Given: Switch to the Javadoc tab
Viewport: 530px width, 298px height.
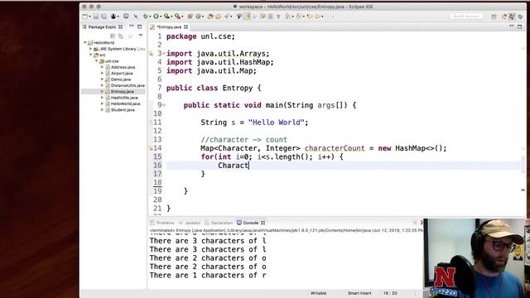Looking at the screenshot, I should pos(190,223).
